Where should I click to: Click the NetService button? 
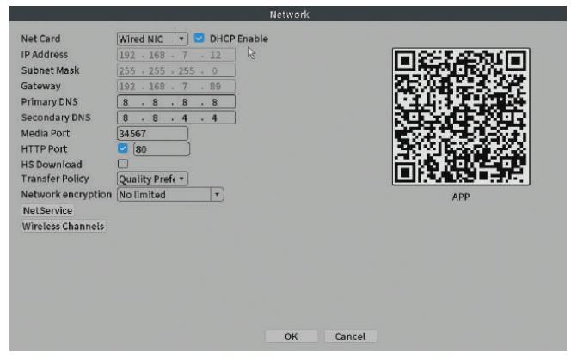[47, 210]
